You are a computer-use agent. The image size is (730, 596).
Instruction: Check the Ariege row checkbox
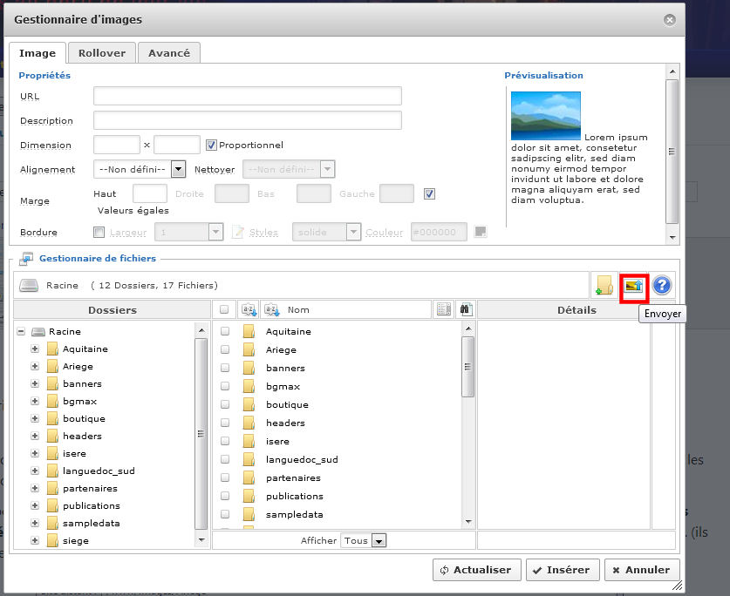click(x=225, y=350)
